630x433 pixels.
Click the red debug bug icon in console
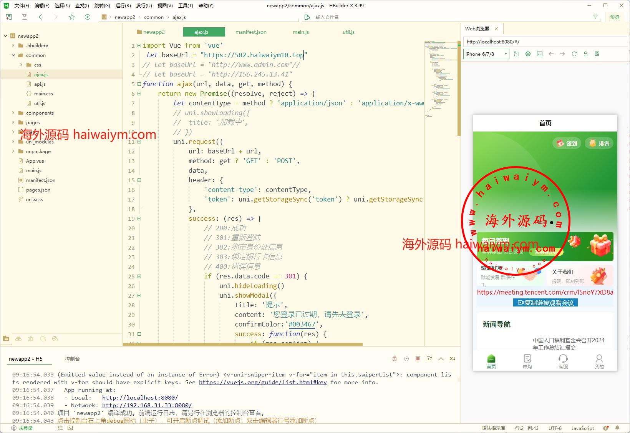(395, 359)
